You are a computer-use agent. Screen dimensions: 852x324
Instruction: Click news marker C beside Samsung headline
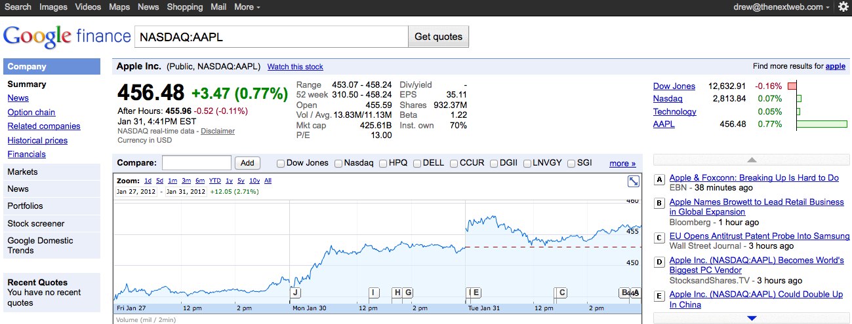660,238
